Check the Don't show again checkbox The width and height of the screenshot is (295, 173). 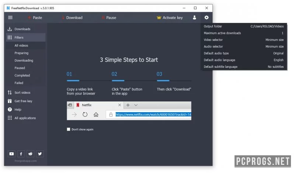coord(69,129)
